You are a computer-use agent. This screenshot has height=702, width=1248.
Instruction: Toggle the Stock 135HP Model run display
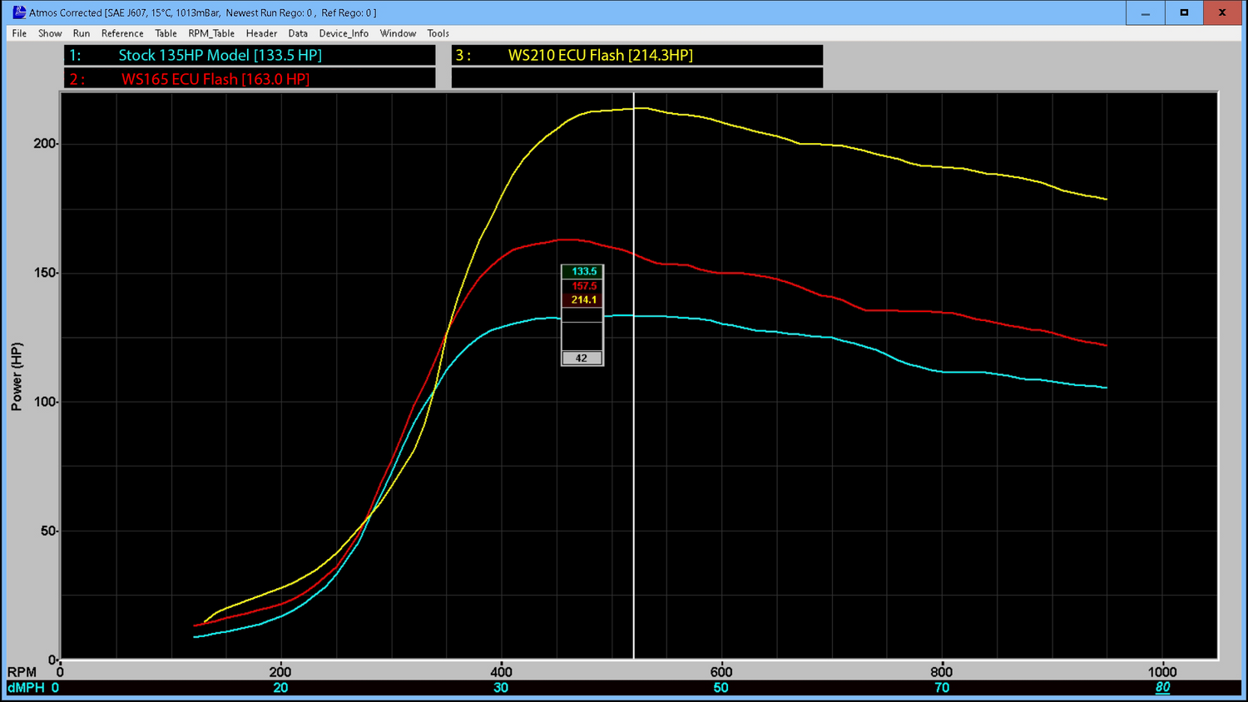(x=250, y=55)
